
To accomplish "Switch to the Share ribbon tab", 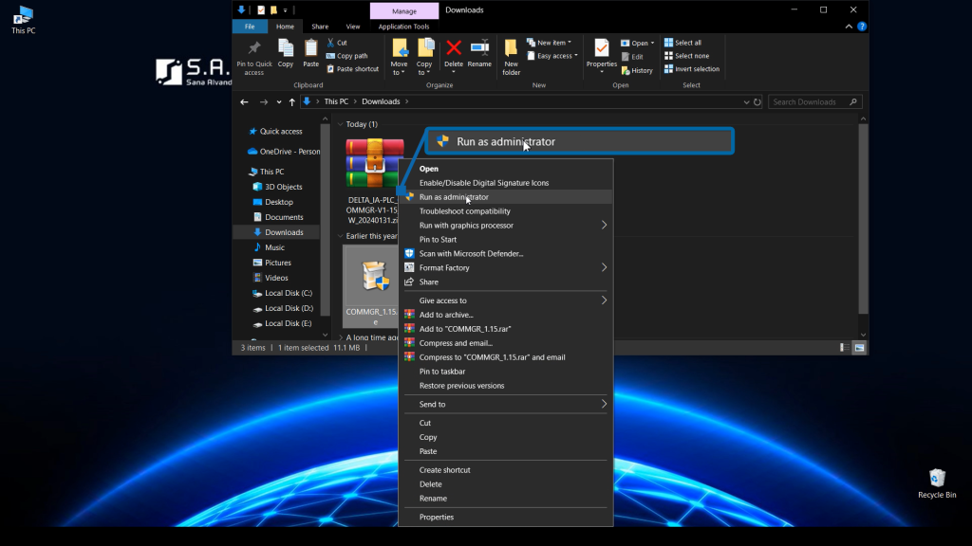I will [320, 27].
